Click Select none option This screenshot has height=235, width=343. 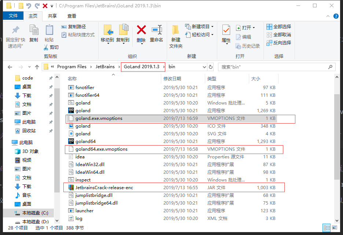279,35
